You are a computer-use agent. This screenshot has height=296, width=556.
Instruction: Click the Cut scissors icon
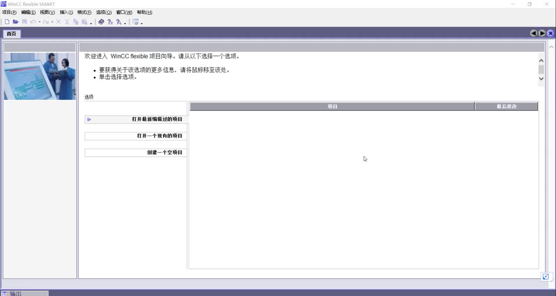(67, 22)
